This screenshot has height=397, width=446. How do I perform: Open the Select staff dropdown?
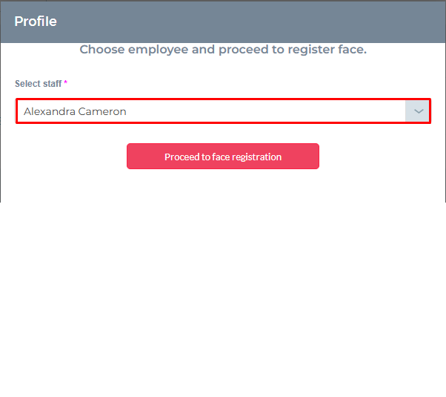point(222,111)
